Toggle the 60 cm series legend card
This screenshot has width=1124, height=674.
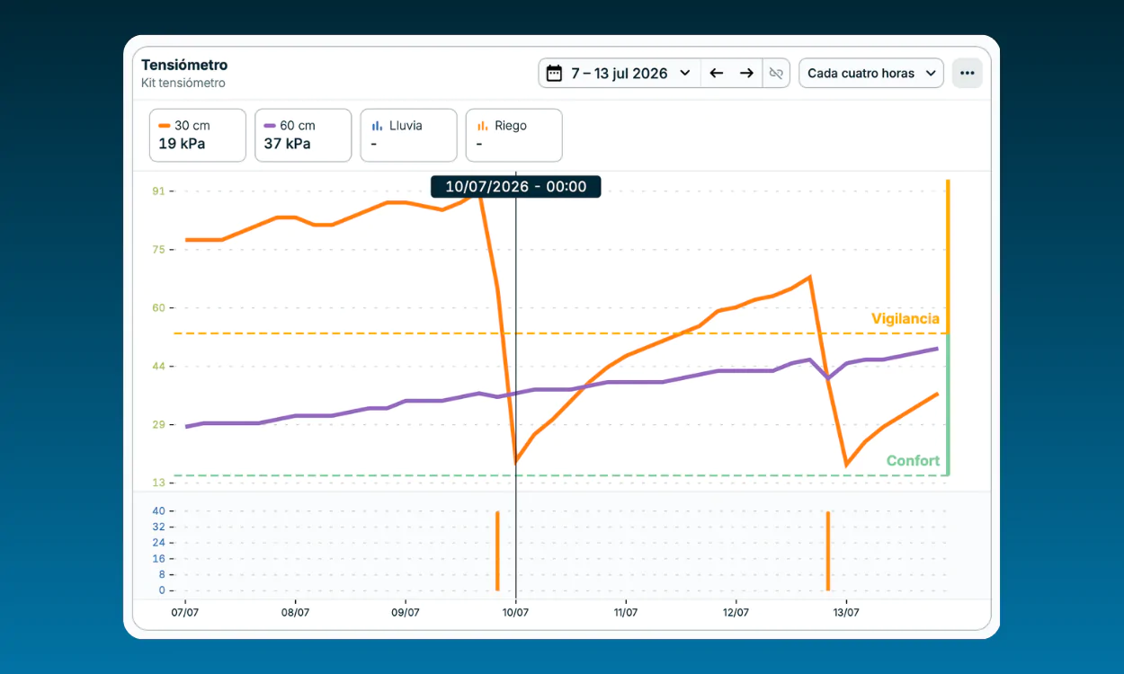303,135
